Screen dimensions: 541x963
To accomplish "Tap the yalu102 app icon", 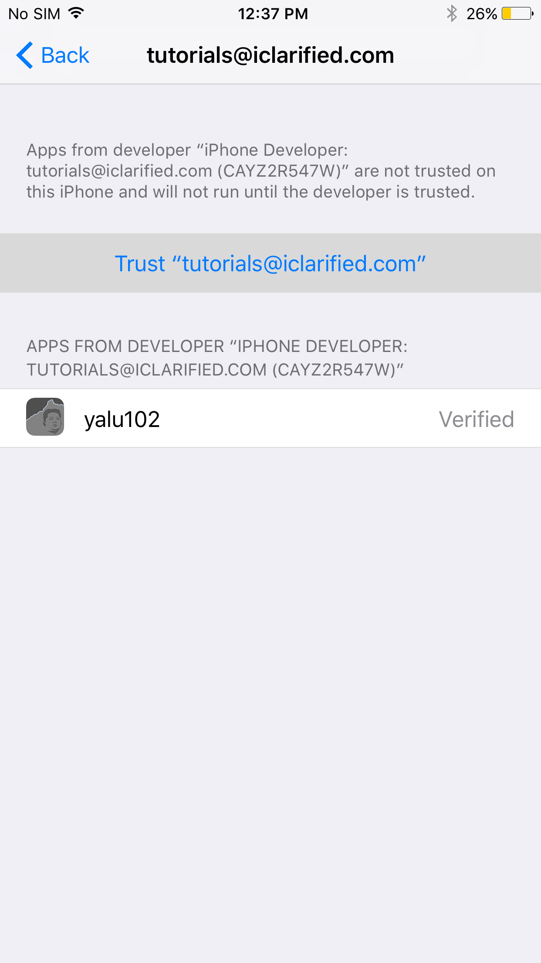I will click(x=45, y=417).
